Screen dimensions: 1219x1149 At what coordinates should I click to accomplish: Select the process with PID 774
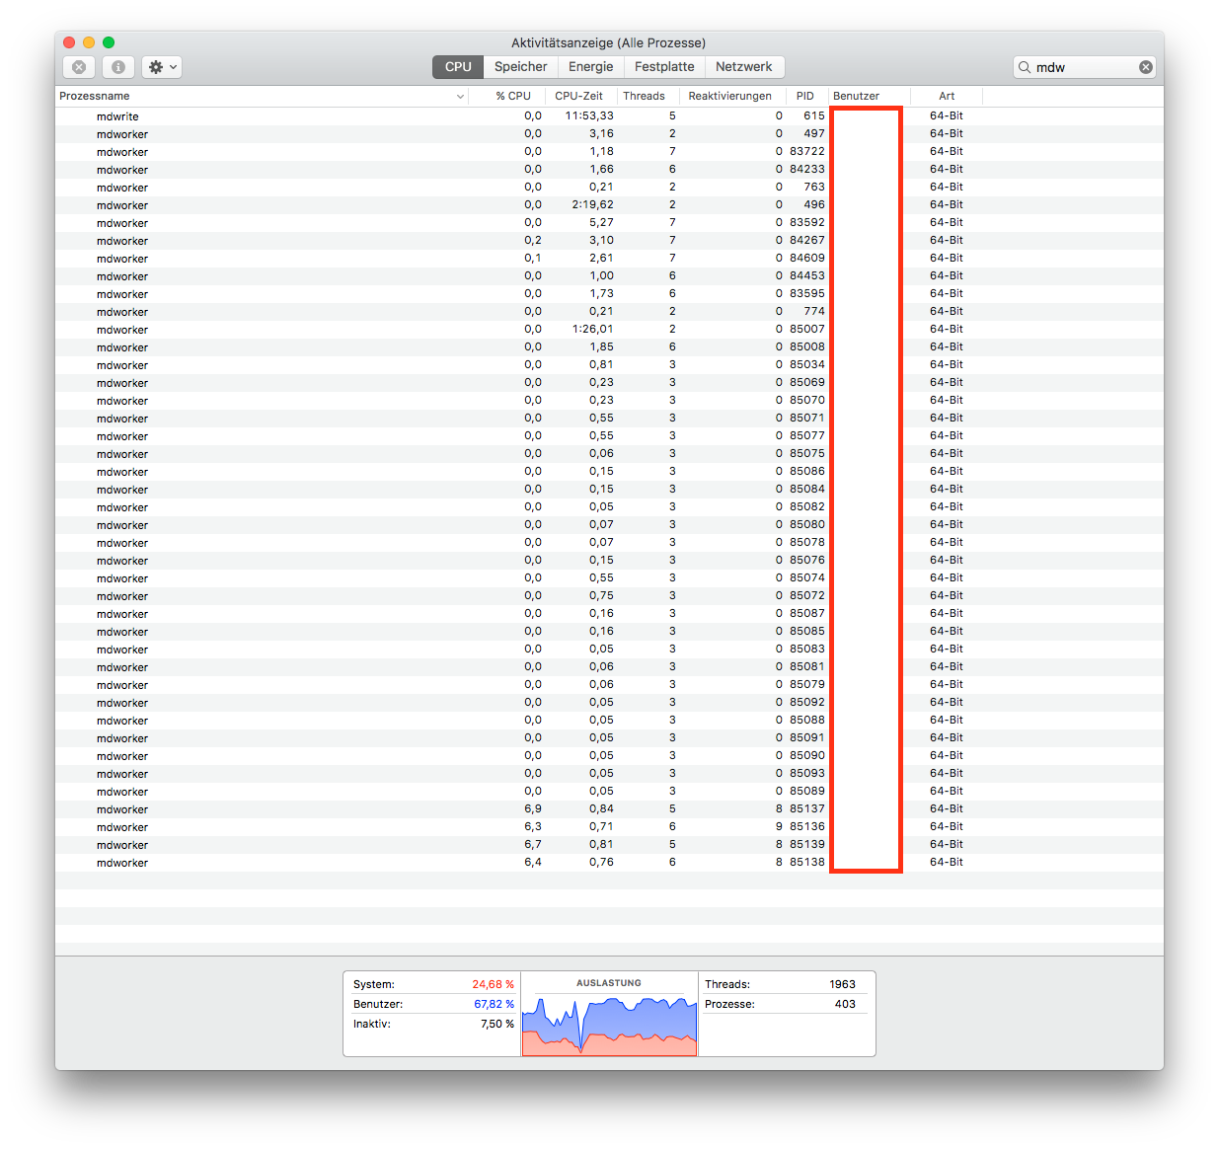[609, 311]
